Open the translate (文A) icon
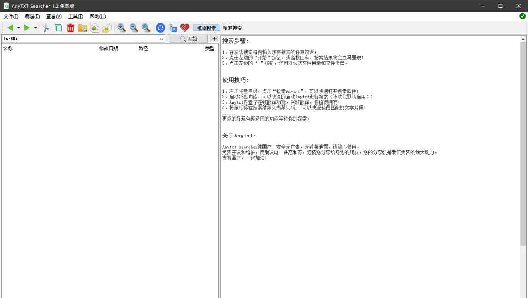 172,28
